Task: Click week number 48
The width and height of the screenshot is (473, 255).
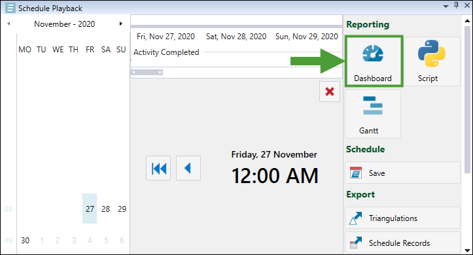Action: click(8, 209)
